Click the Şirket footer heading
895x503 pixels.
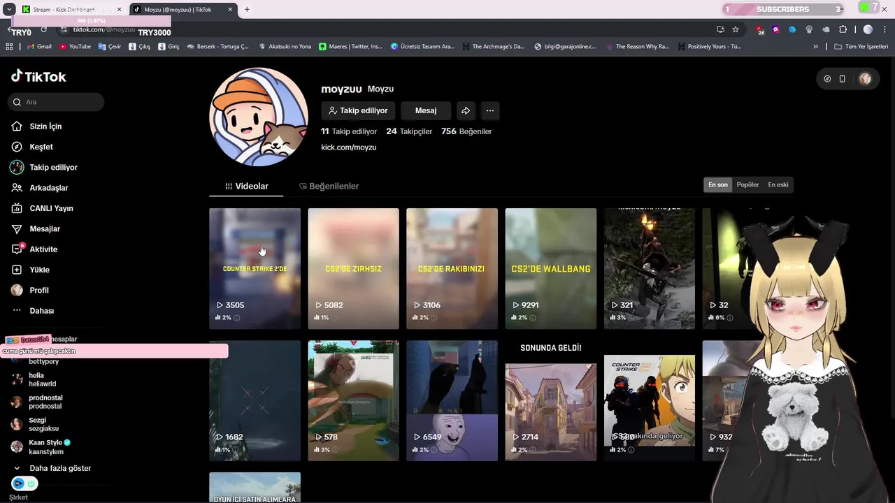[x=18, y=497]
